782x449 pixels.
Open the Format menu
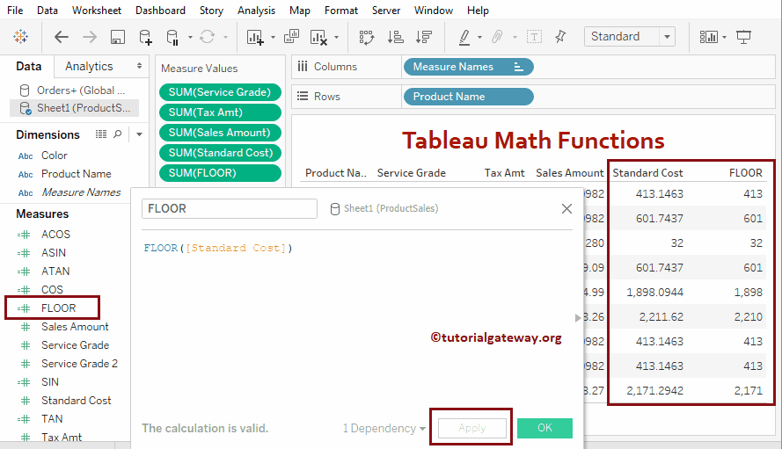[x=341, y=10]
